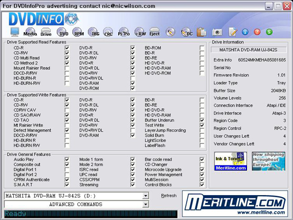Open the Now shipping throughout Europe ad
293x220 pixels.
coord(269,161)
